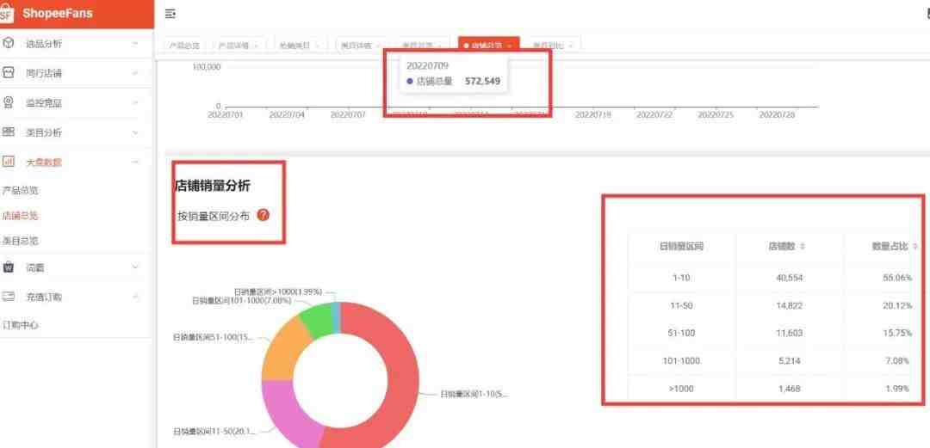
Task: Click the 55.06% percentage cell
Action: tap(896, 278)
